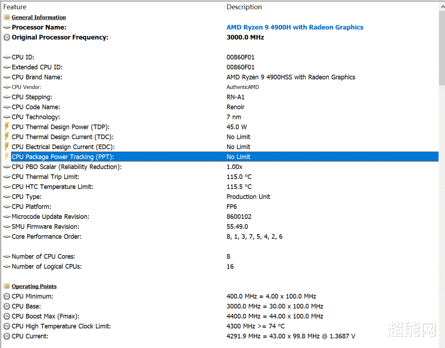Select the 55.49.0 SMU firmware value
Screen dimensions: 445x348
(x=237, y=227)
